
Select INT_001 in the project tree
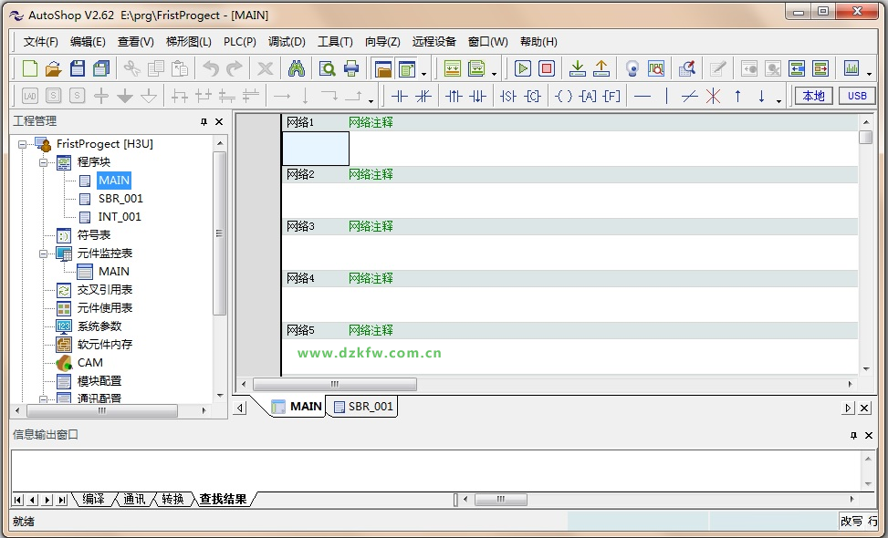(x=120, y=216)
